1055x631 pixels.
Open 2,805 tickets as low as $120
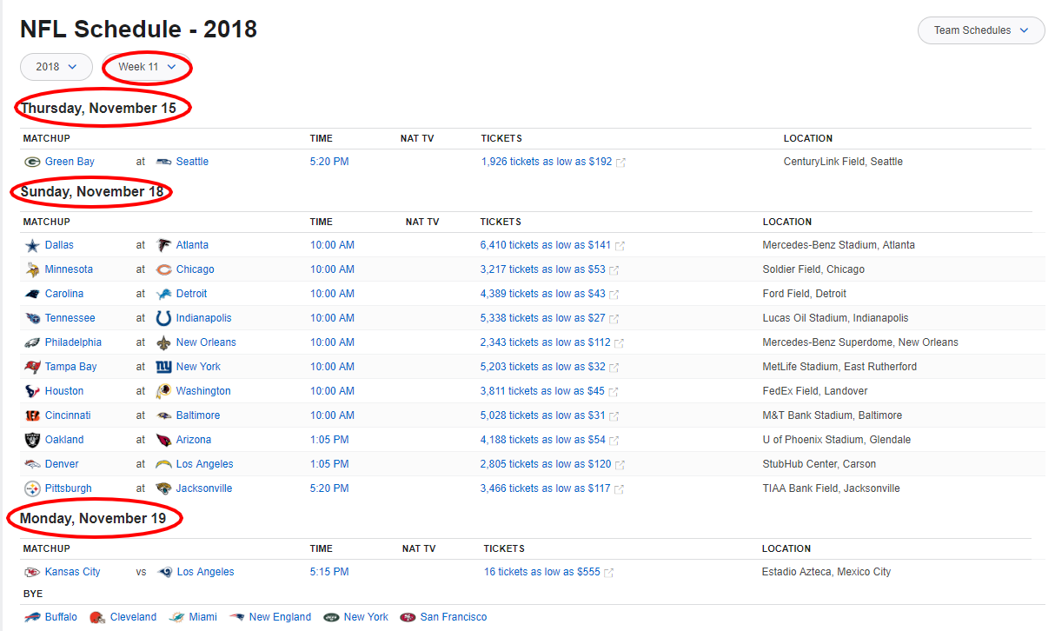coord(546,464)
